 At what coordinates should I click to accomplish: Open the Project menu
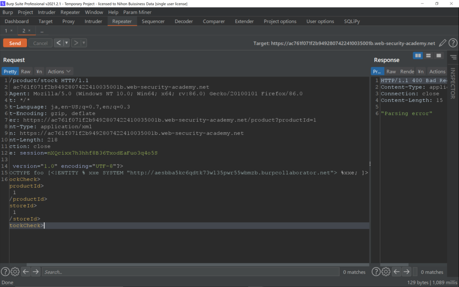click(26, 12)
